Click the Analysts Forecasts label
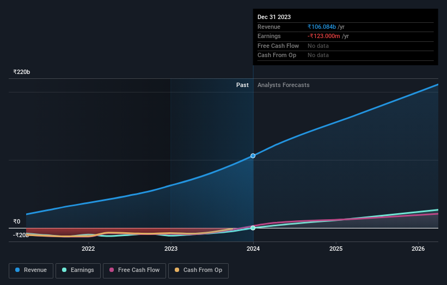The height and width of the screenshot is (285, 447). [283, 85]
